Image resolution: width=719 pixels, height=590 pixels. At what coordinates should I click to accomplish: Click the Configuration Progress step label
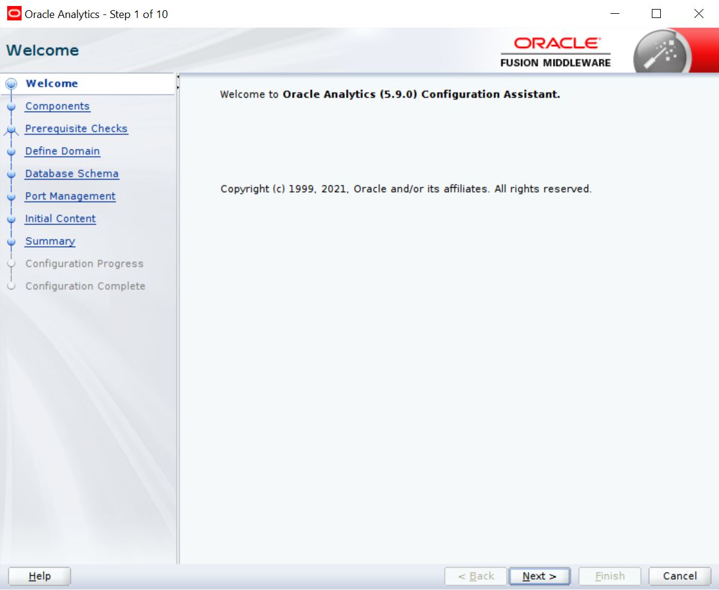click(x=85, y=263)
